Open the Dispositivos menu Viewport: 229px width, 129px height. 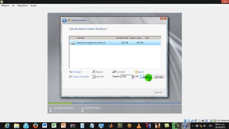click(x=23, y=6)
